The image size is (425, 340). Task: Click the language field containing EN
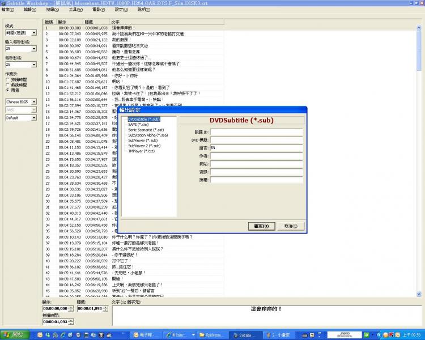click(256, 148)
